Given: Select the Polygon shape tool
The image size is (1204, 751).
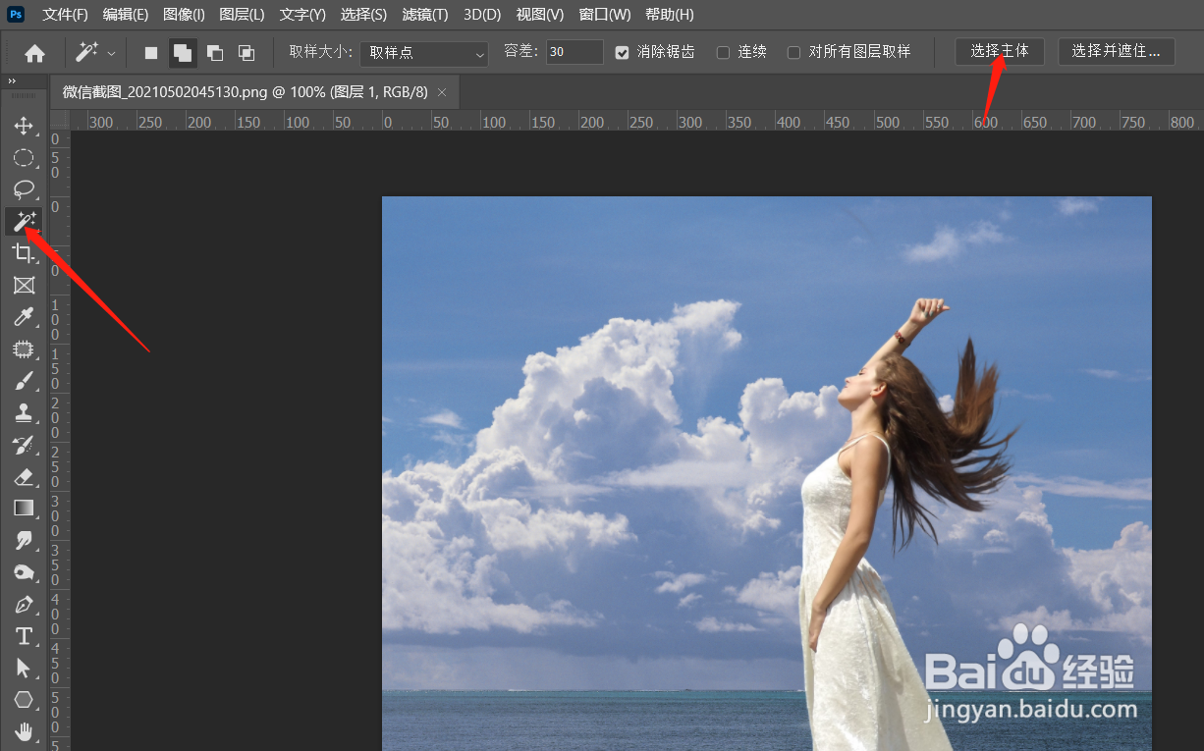Looking at the screenshot, I should 24,699.
